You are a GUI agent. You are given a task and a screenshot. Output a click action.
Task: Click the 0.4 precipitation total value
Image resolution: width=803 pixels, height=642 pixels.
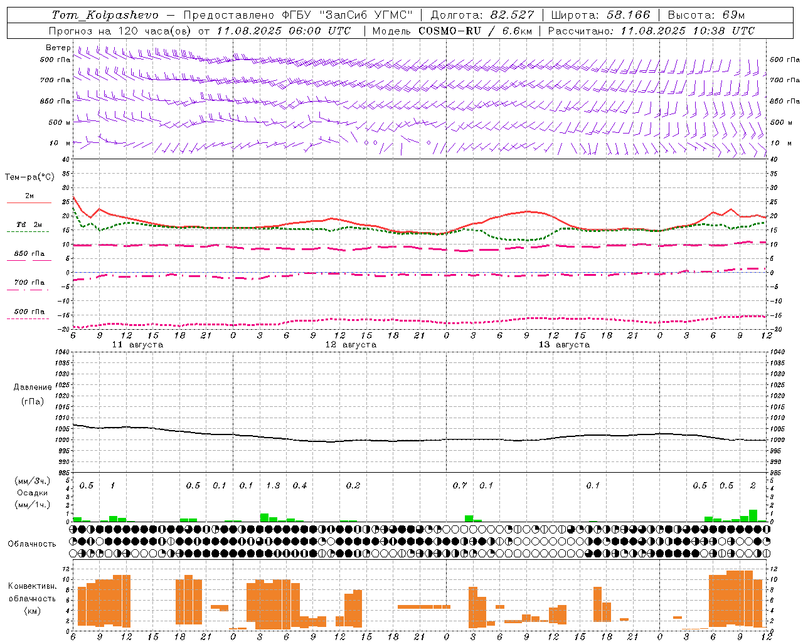[x=300, y=486]
